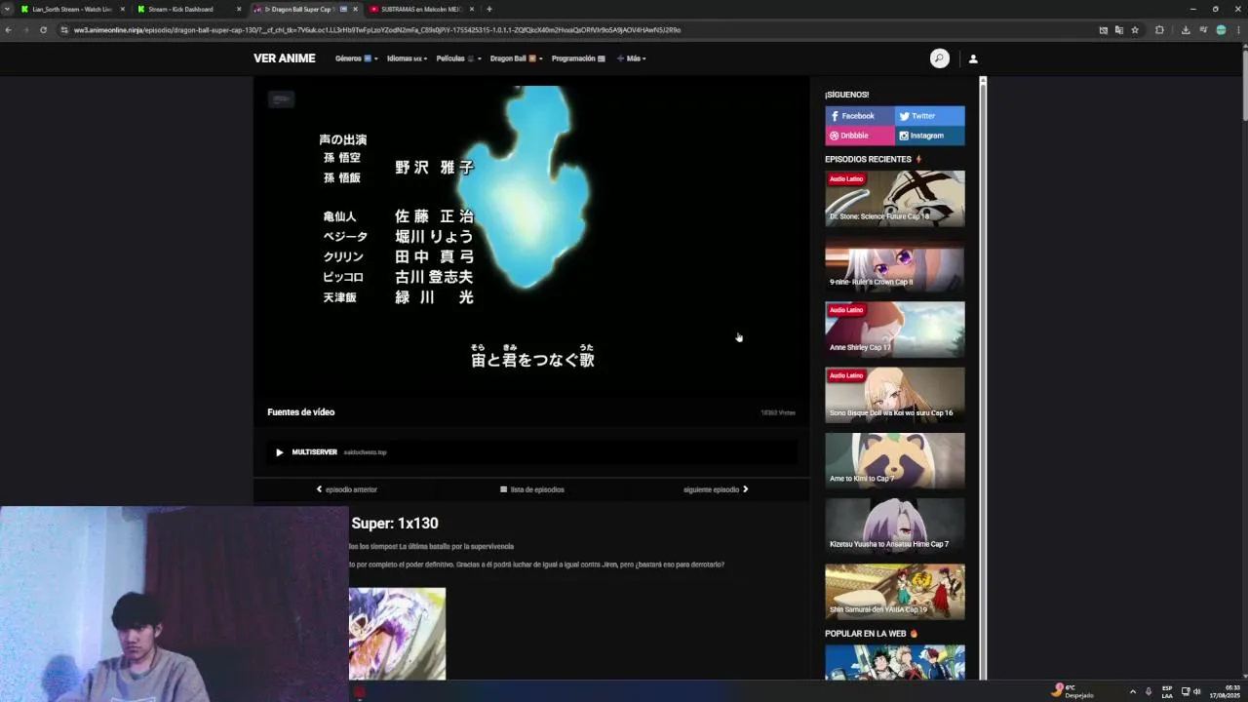Click the translate page icon in address bar

tap(1119, 30)
